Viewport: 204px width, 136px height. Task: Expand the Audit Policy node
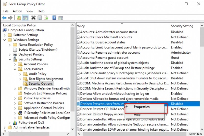[x=20, y=74]
